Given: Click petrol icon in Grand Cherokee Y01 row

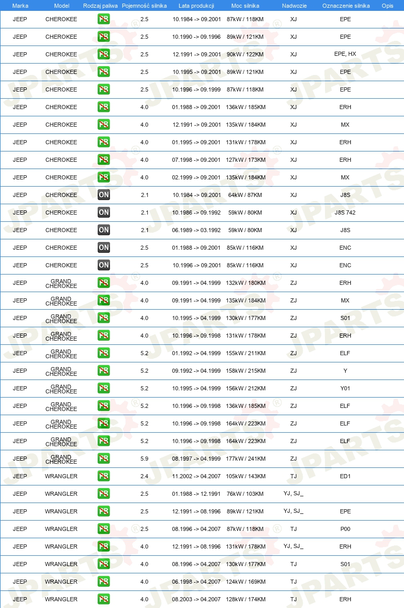Looking at the screenshot, I should point(103,388).
